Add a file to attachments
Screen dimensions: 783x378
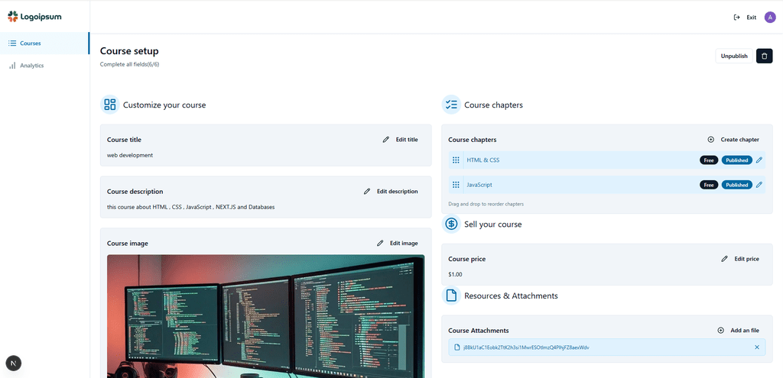pyautogui.click(x=738, y=331)
